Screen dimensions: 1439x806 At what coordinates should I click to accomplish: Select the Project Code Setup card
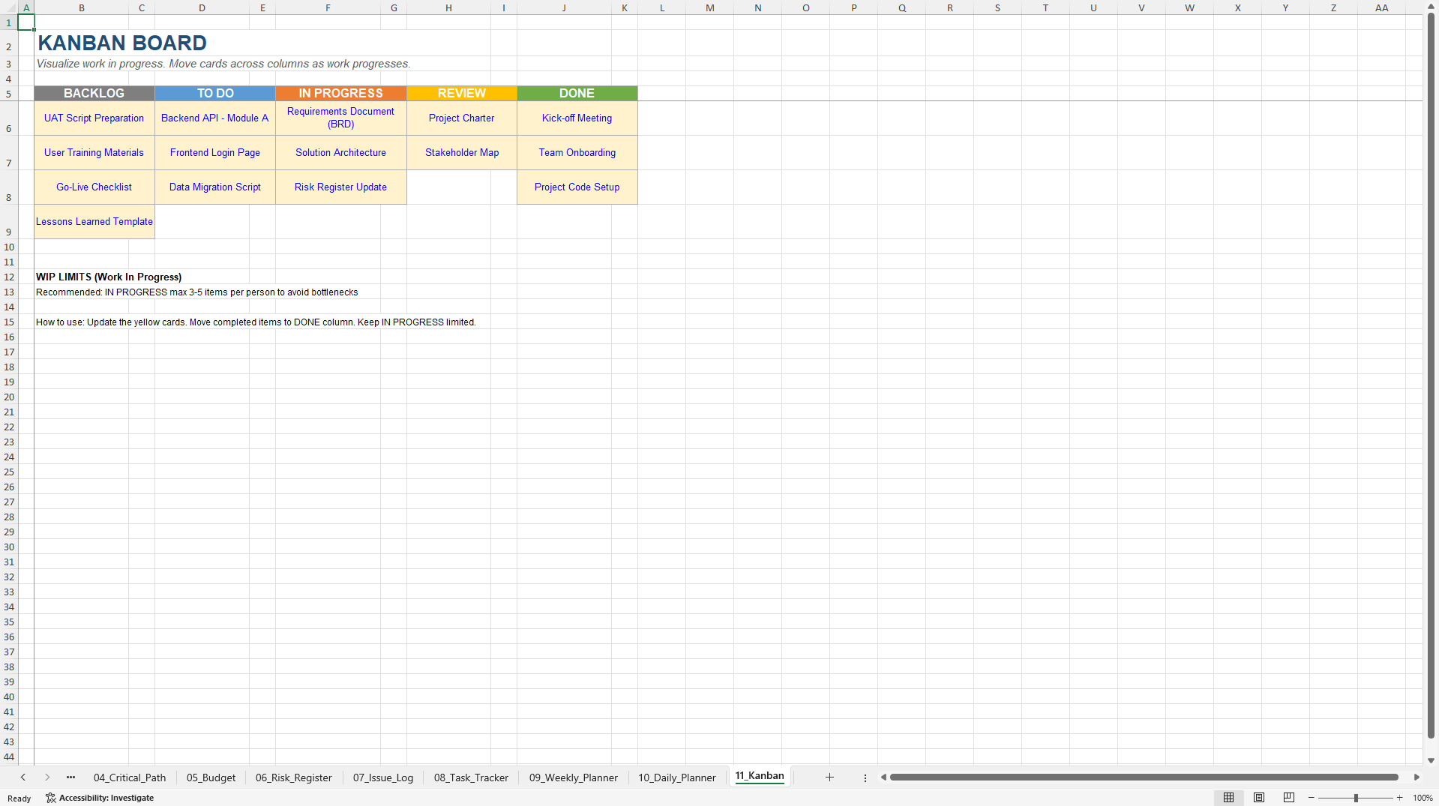coord(577,187)
